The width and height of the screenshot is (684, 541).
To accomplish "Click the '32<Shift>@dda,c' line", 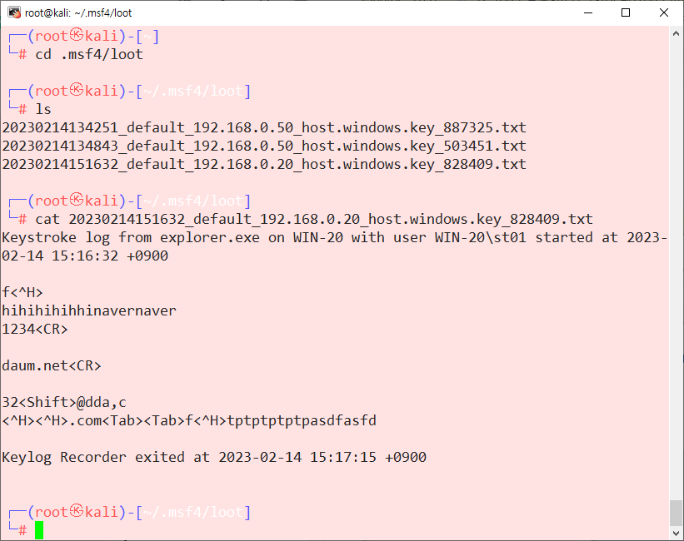I will coord(64,402).
